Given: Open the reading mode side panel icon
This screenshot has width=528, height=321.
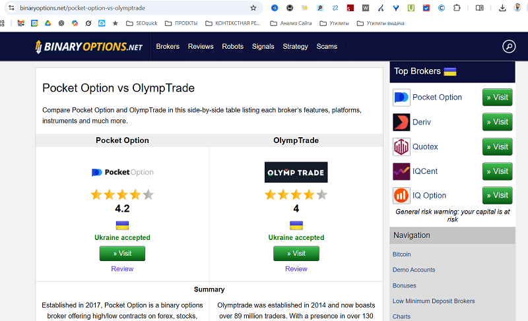Looking at the screenshot, I should (x=480, y=8).
